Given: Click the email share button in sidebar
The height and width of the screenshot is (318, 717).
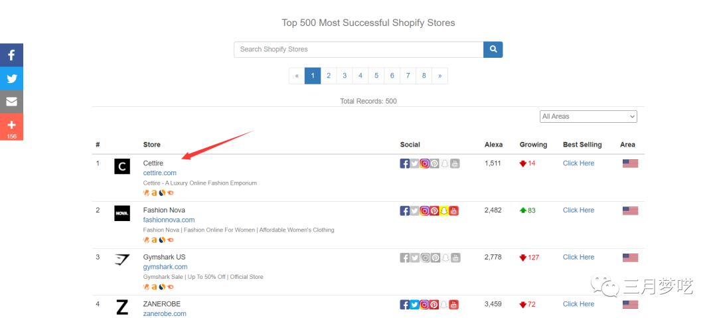Looking at the screenshot, I should 11,102.
